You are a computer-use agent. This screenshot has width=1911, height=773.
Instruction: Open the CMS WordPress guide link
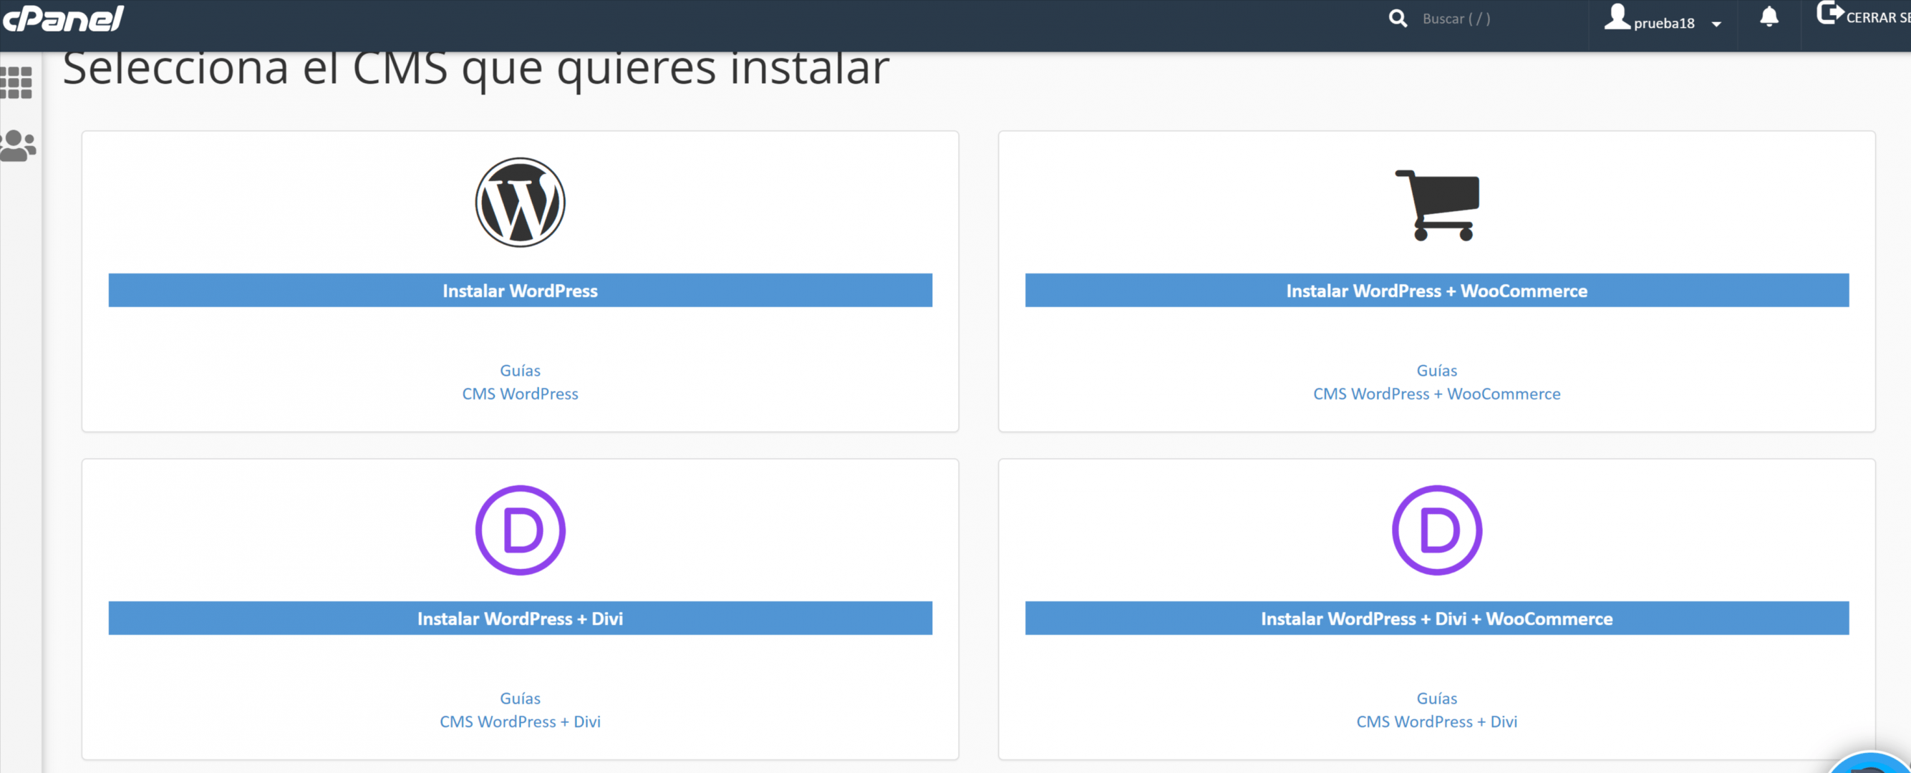pos(520,394)
